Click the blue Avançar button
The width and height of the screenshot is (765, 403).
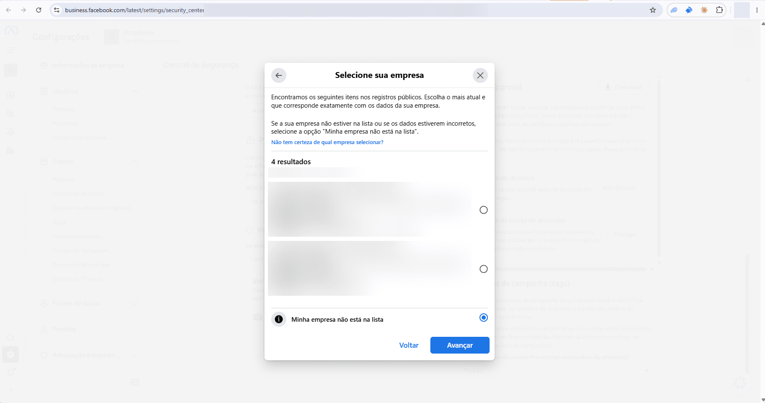[x=460, y=345]
